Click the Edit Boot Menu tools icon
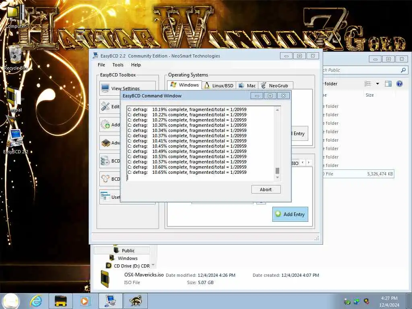 click(105, 106)
